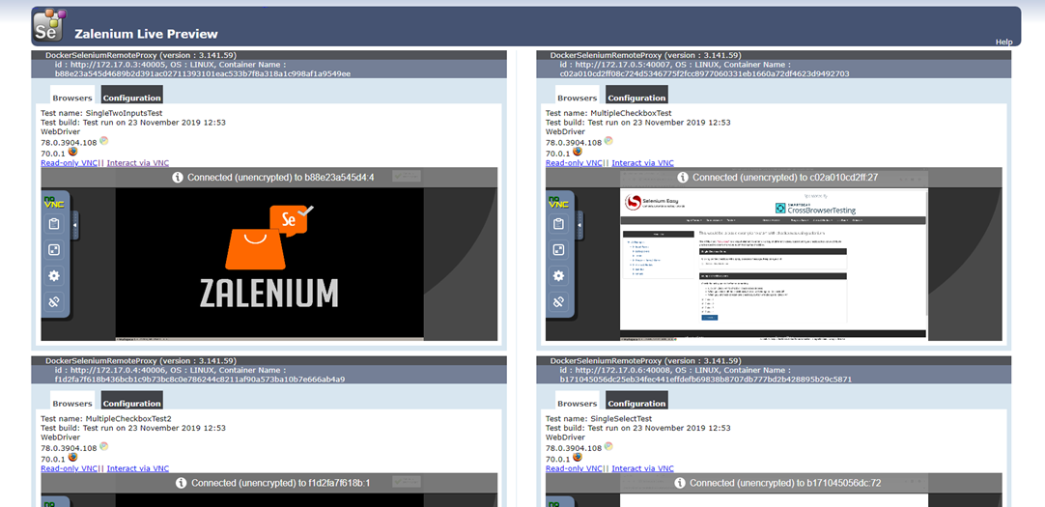Open Help link in header
Viewport: 1045px width, 507px height.
[x=1003, y=42]
